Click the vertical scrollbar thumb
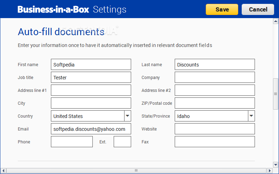The image size is (279, 174). (276, 94)
